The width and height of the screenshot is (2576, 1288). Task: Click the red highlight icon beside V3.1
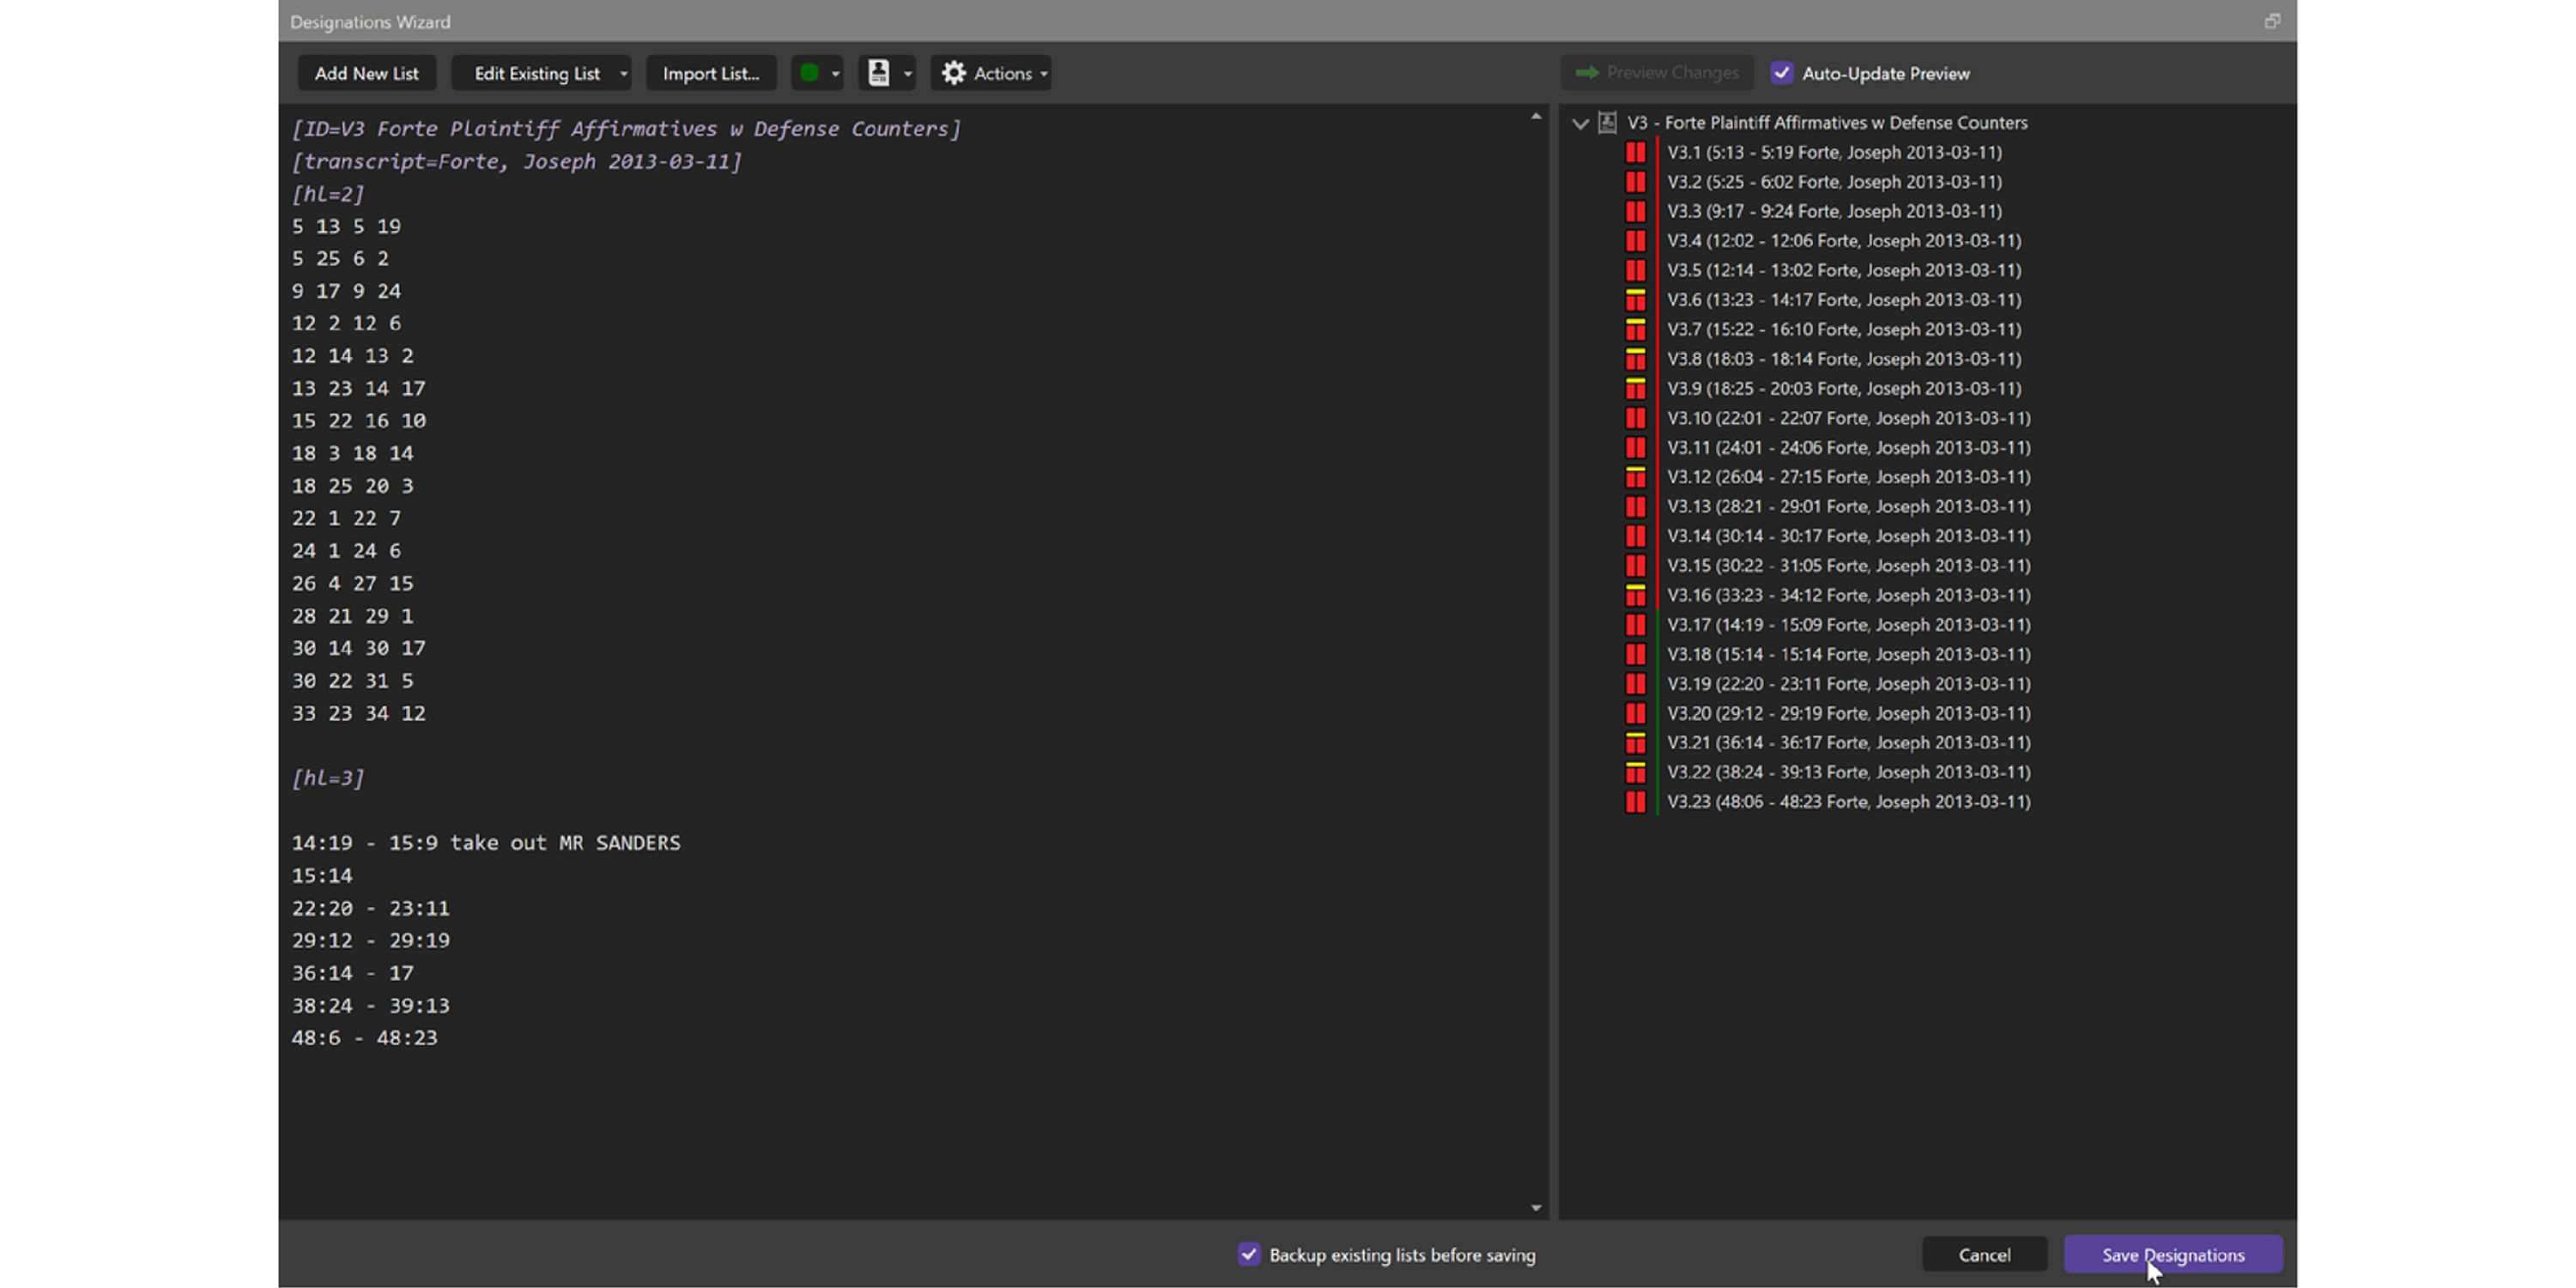pyautogui.click(x=1635, y=153)
